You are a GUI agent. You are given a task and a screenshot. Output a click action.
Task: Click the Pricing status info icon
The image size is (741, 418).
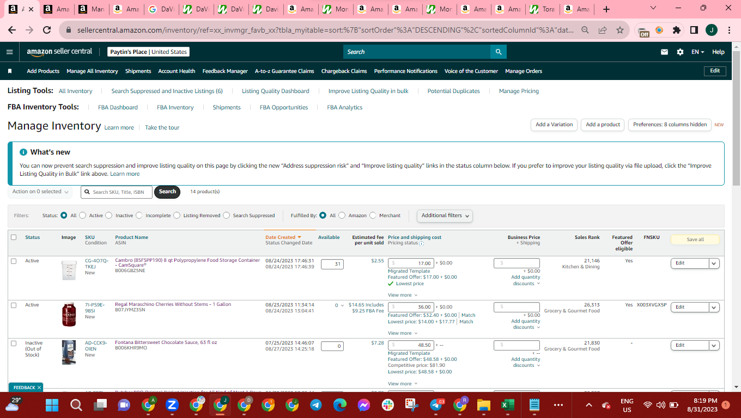tap(421, 244)
